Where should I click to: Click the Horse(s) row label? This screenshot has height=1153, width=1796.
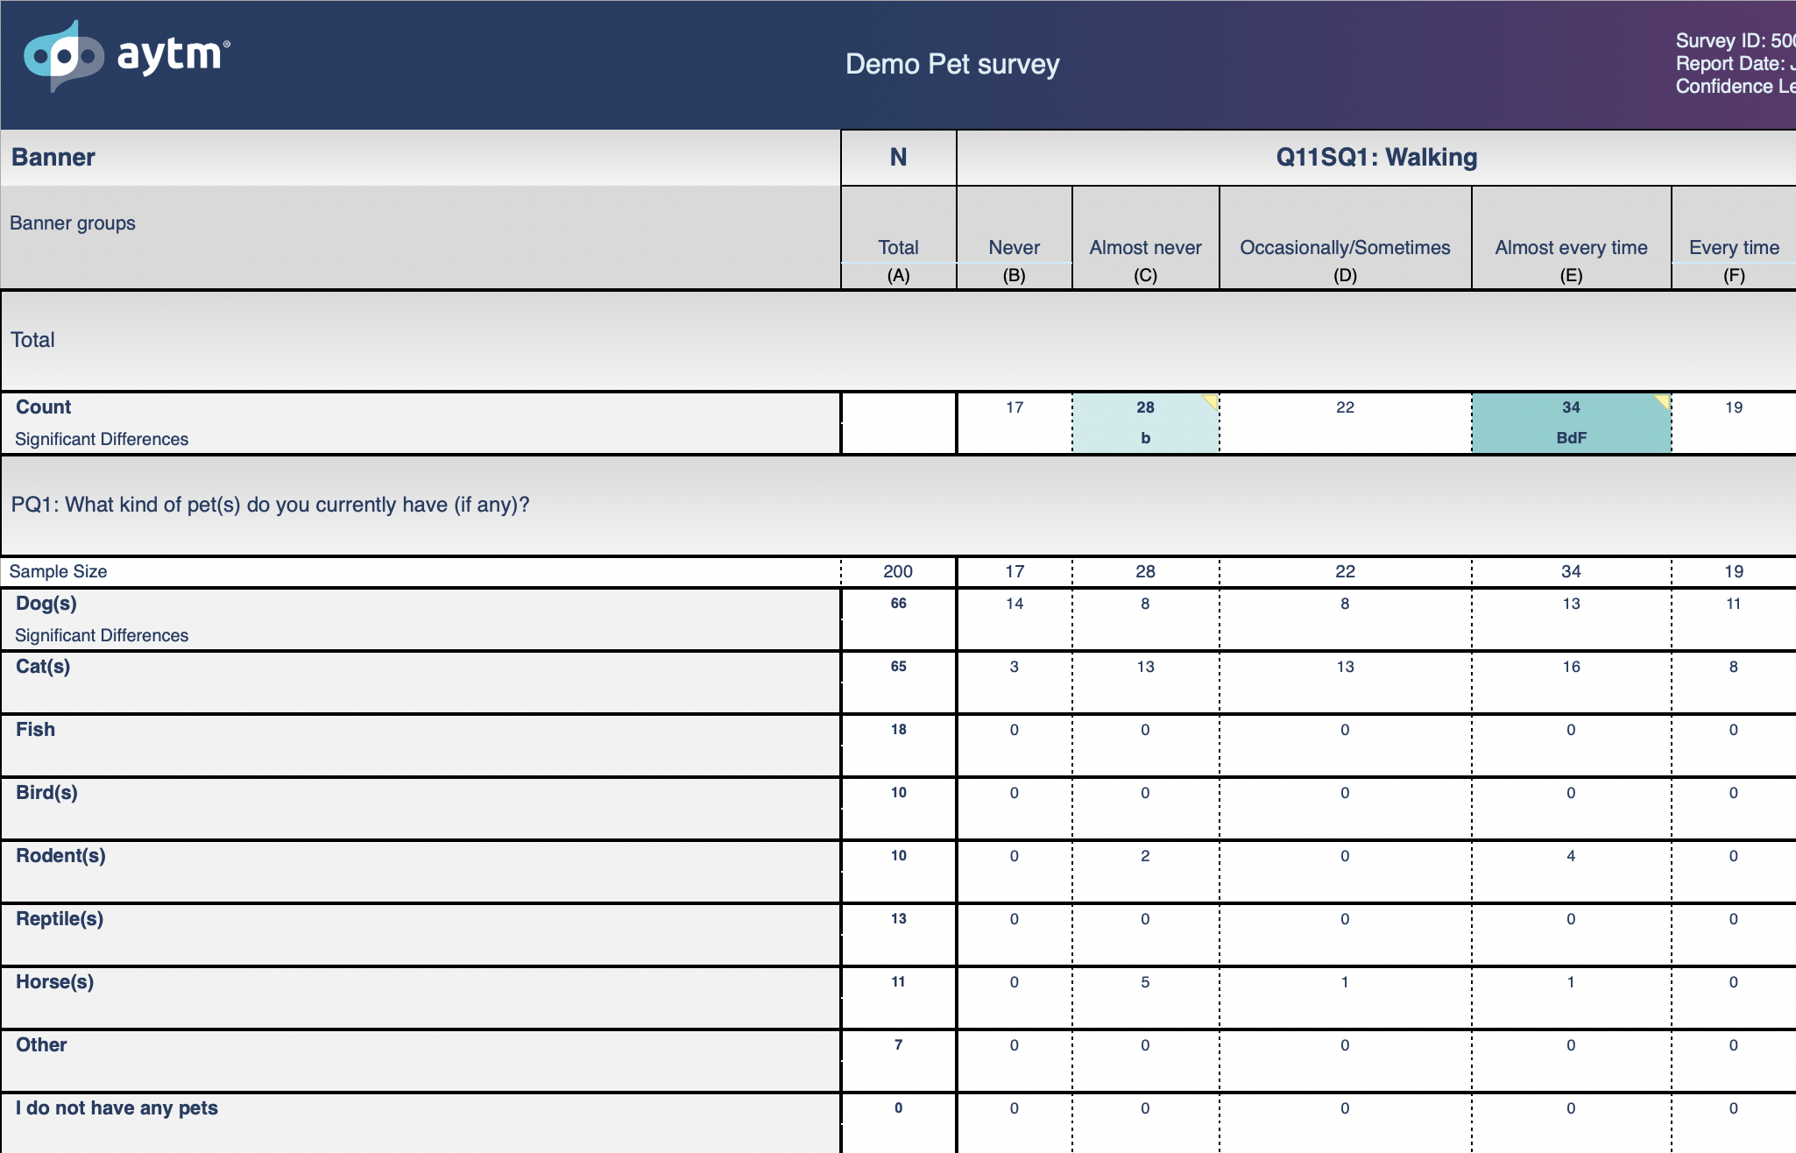54,982
